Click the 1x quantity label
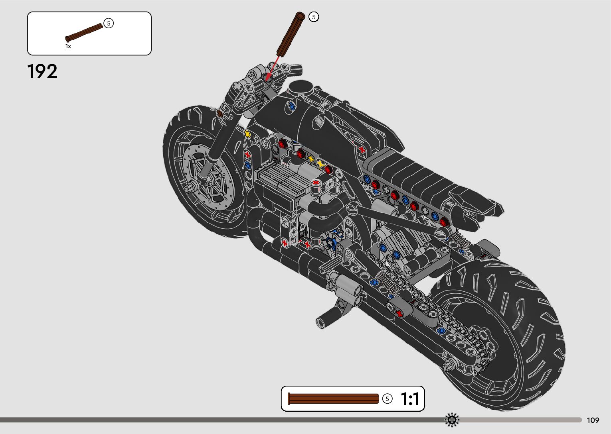The width and height of the screenshot is (611, 434). 68,46
